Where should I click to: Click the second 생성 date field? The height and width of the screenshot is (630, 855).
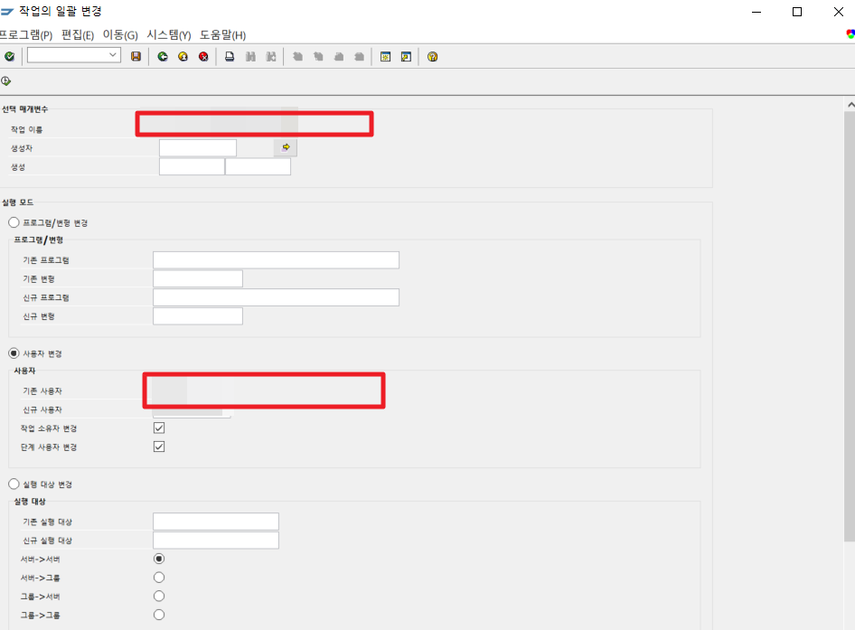pyautogui.click(x=258, y=166)
